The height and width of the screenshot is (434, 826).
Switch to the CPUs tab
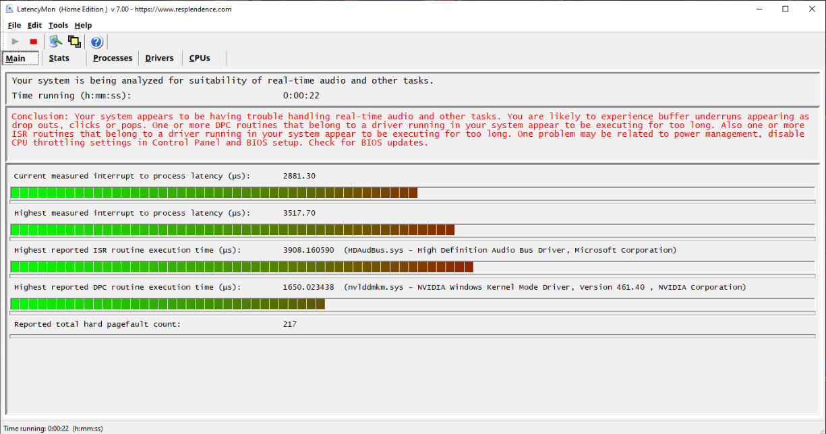200,58
